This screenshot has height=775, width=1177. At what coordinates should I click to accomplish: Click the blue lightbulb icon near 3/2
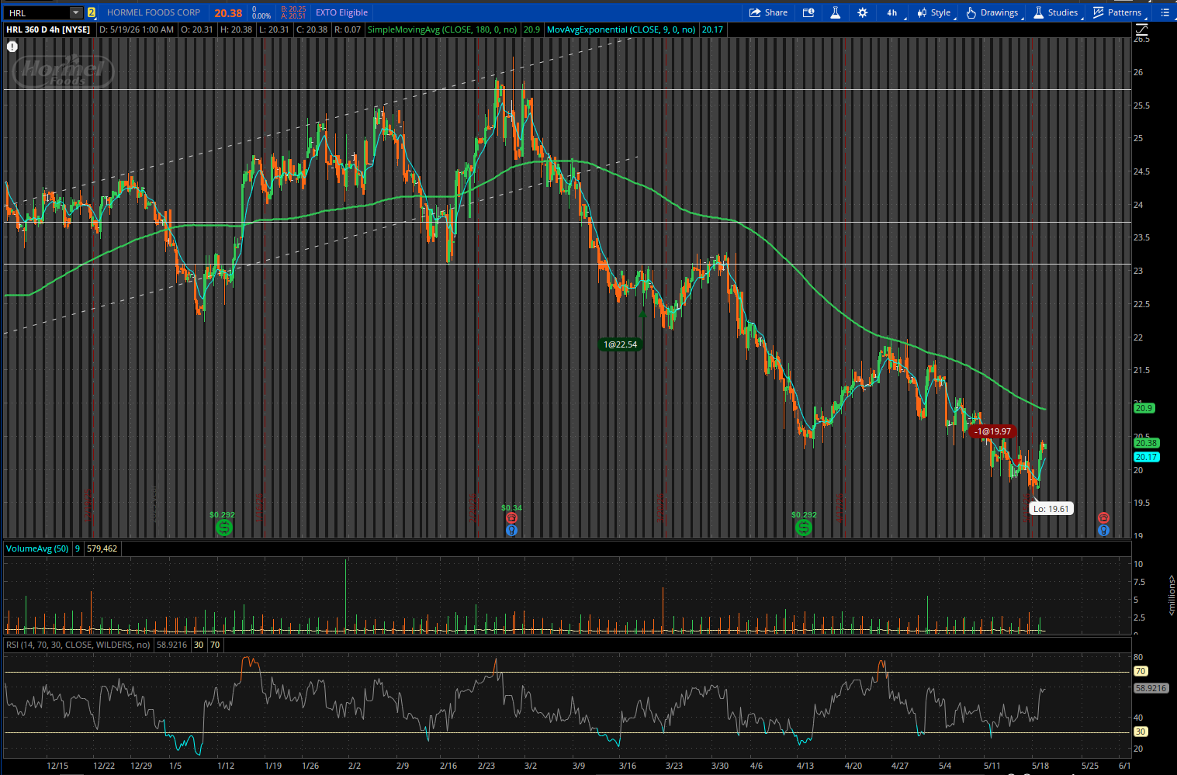511,531
